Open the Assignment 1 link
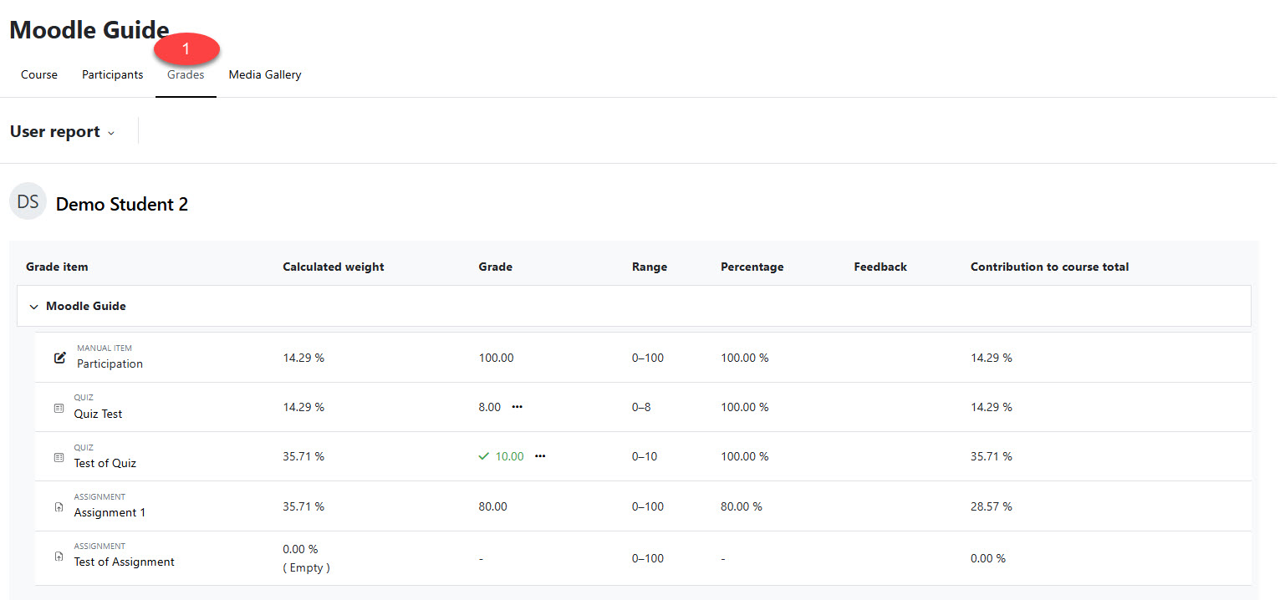The width and height of the screenshot is (1285, 600). 110,512
